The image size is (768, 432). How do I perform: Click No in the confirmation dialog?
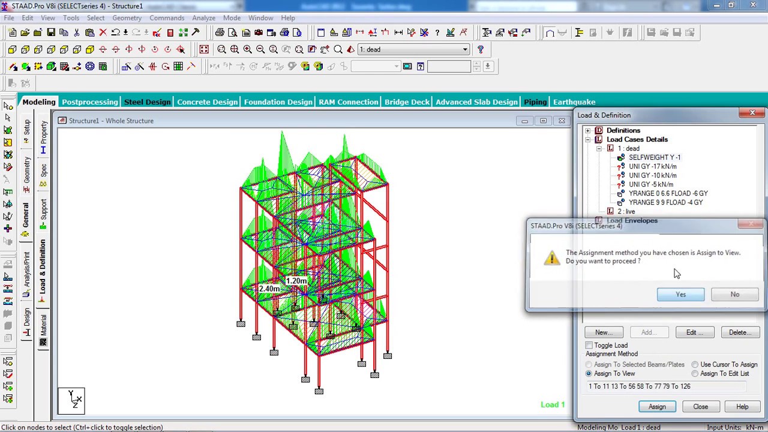click(734, 295)
